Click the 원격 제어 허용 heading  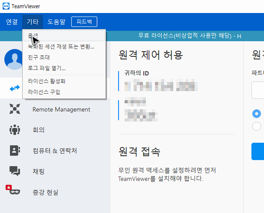(150, 55)
